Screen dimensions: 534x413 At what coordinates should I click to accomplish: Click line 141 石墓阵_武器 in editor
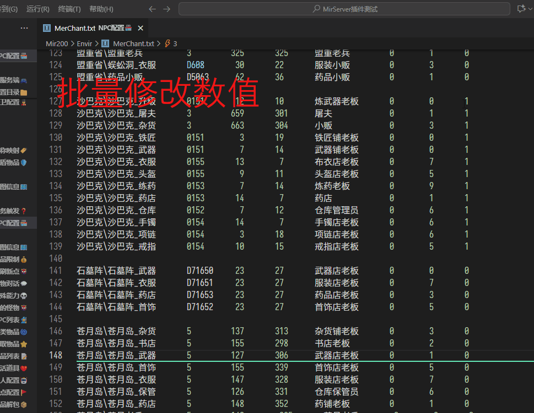point(116,271)
